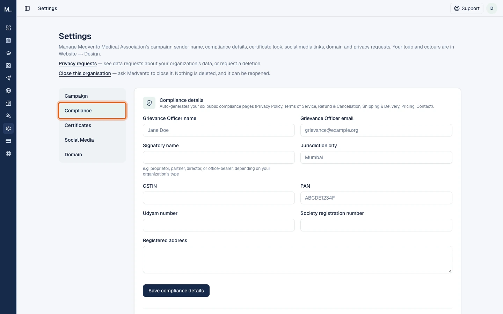This screenshot has height=314, width=503.
Task: Click the Settings page heading
Action: [75, 36]
